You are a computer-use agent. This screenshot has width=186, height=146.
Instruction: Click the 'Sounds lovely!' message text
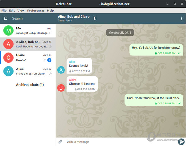pyautogui.click(x=78, y=66)
